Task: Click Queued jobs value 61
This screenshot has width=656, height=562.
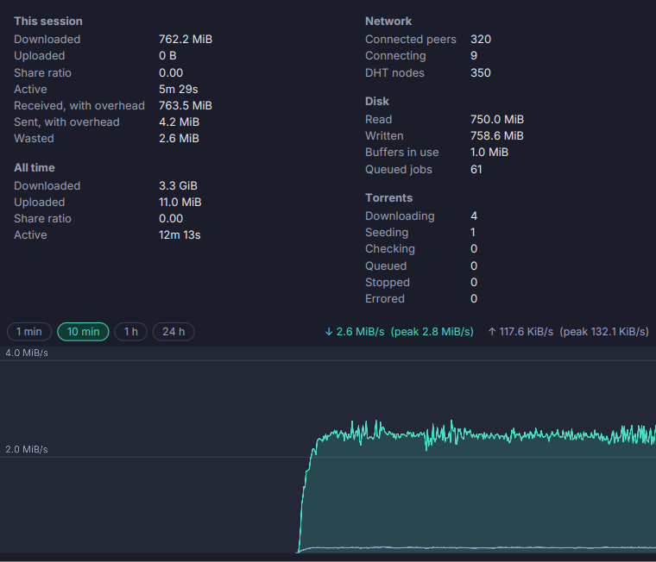Action: tap(476, 170)
